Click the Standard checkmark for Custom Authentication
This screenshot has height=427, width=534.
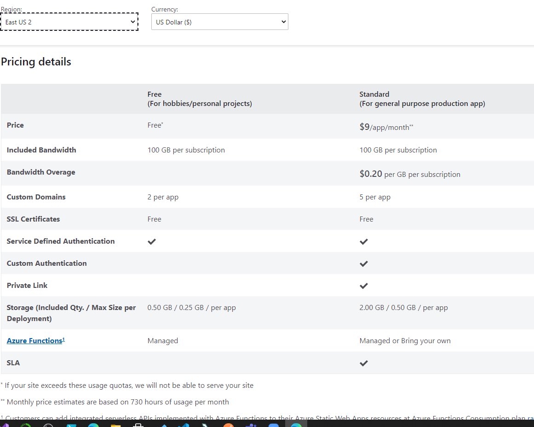tap(364, 263)
